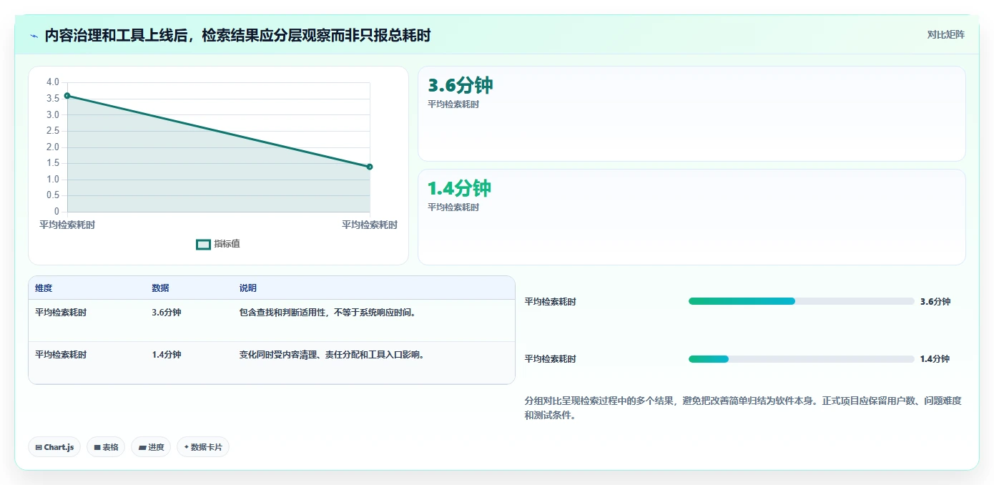This screenshot has width=994, height=485.
Task: Click the 平均检索耗时 caption under the 3.6分钟 card
Action: click(453, 104)
